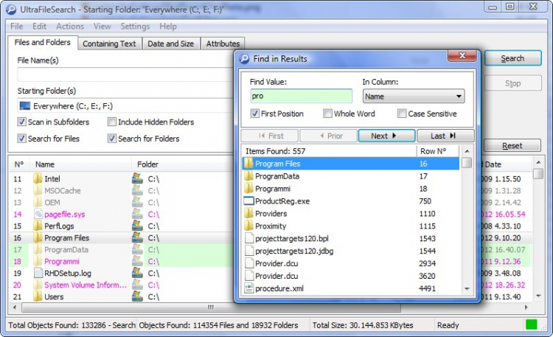Click the OEM folder icon
The height and width of the screenshot is (337, 553).
[38, 202]
